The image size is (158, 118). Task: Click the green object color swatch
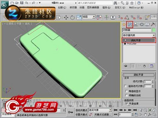coord(154,30)
